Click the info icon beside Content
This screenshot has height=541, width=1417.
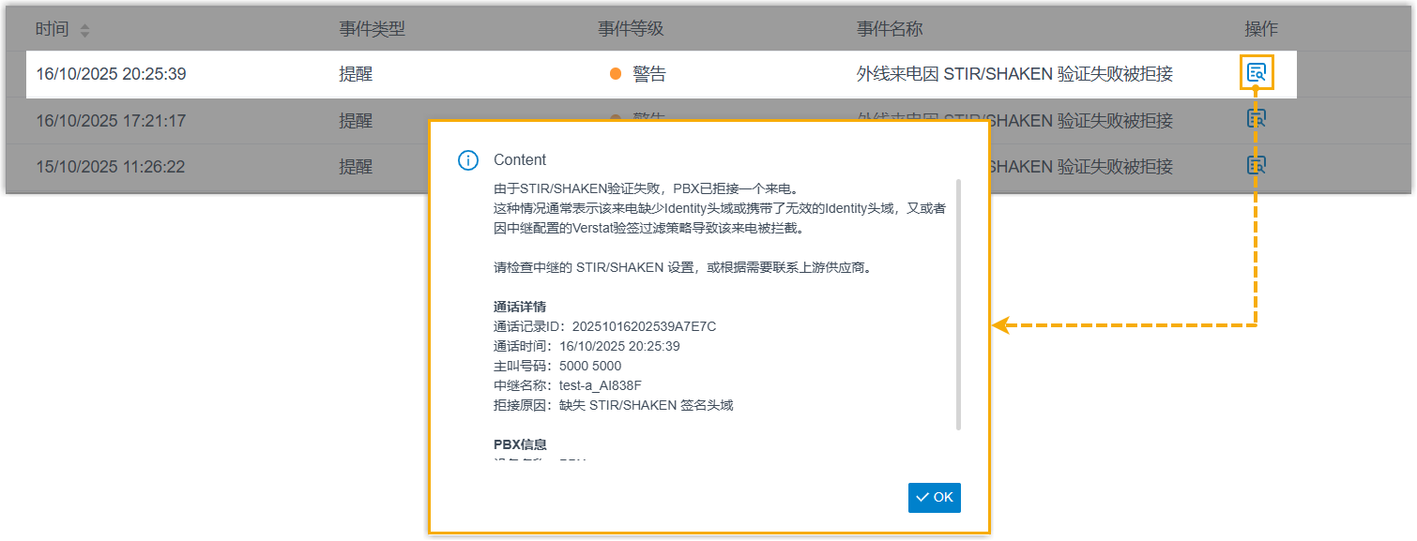pos(467,160)
